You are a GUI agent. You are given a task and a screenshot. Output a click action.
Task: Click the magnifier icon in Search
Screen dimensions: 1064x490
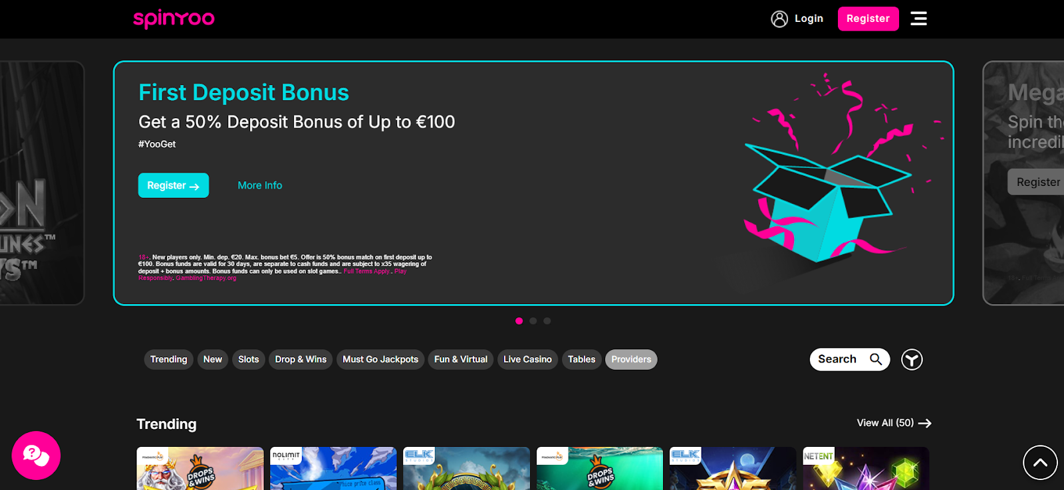876,359
